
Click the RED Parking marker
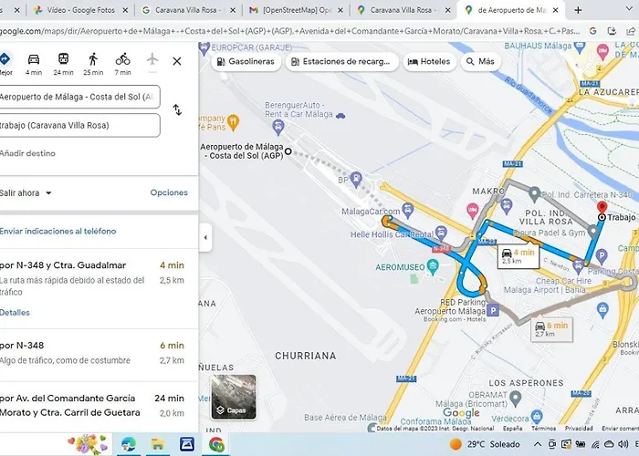[493, 311]
